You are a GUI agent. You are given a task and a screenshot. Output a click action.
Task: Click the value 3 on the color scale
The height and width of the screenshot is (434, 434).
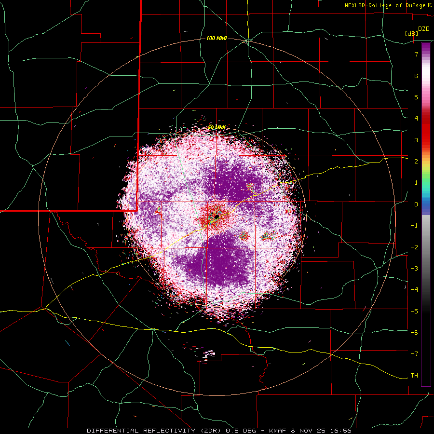[416, 140]
